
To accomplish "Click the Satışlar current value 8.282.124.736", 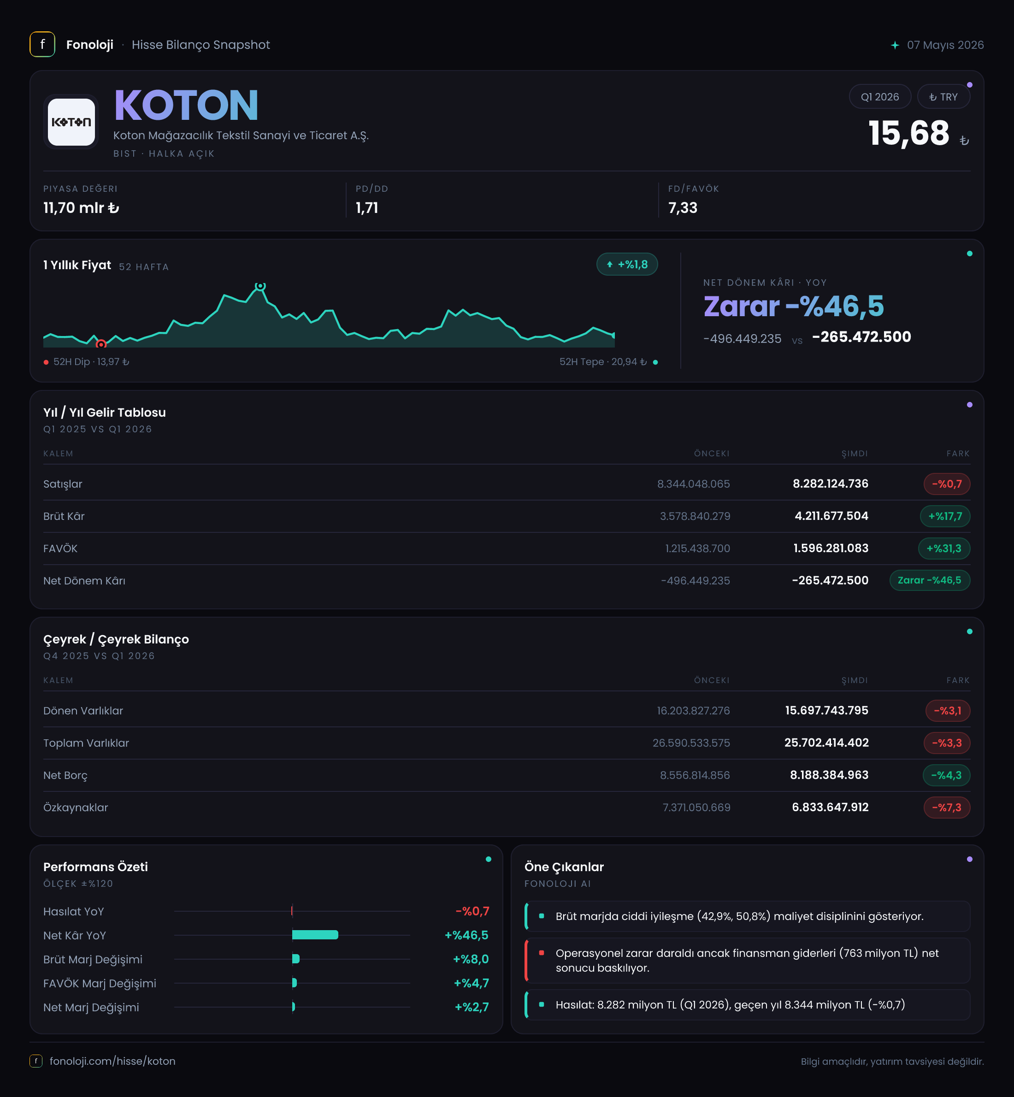I will [830, 484].
